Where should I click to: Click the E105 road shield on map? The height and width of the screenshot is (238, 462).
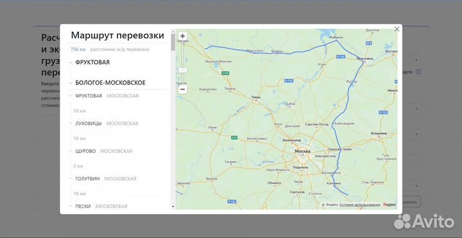pos(225,72)
